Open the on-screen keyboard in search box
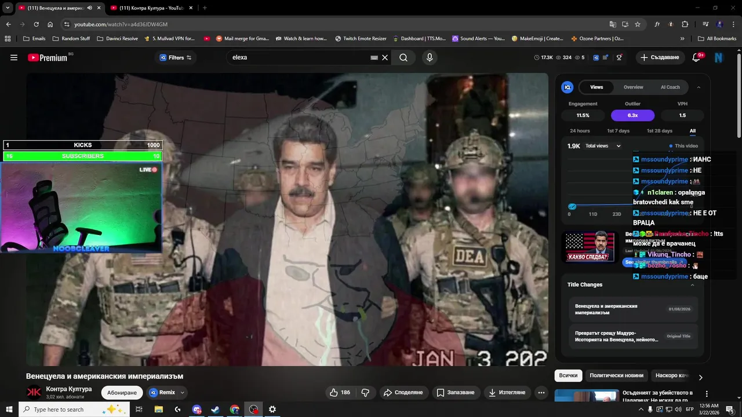Image resolution: width=742 pixels, height=417 pixels. pos(374,57)
